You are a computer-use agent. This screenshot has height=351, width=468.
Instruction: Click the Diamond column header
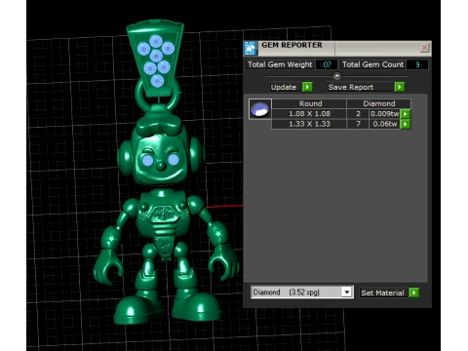point(379,103)
